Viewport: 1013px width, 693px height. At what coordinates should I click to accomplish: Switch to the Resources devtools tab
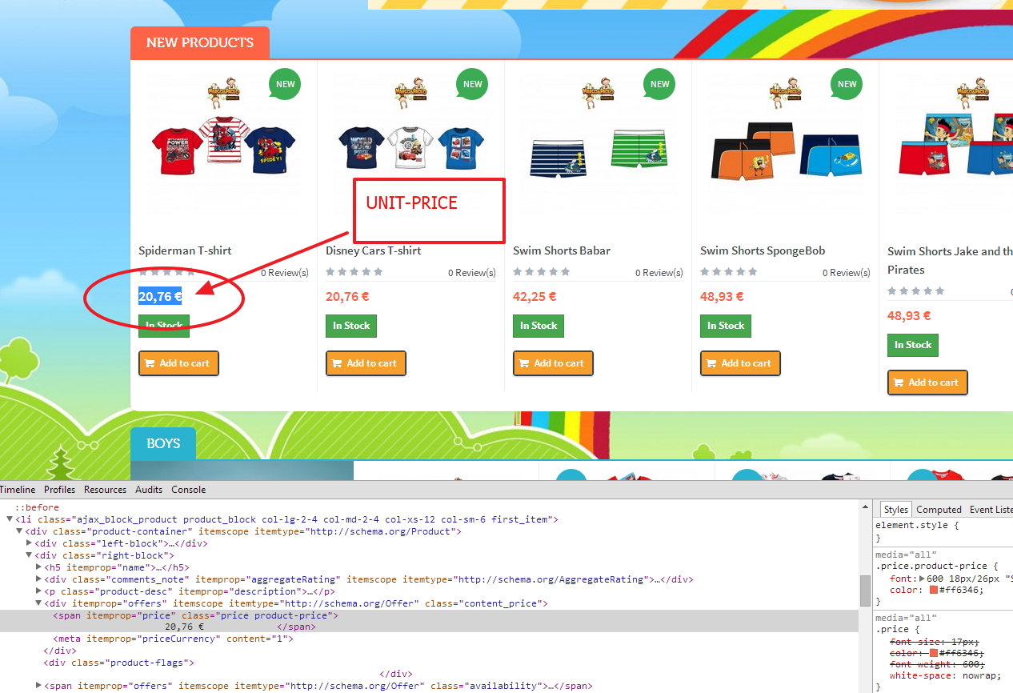pyautogui.click(x=105, y=490)
